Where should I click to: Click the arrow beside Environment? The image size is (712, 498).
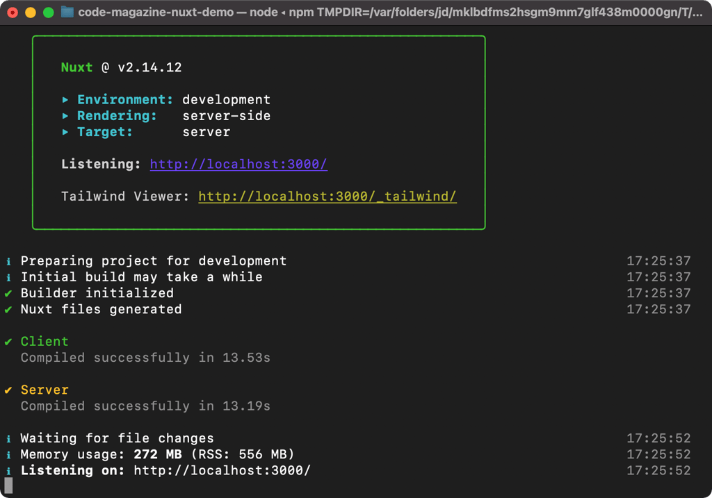coord(65,100)
